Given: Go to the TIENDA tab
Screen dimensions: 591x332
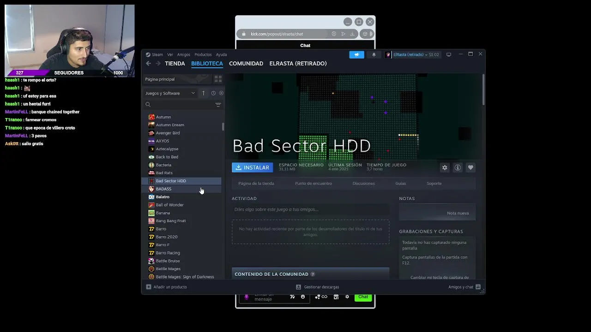Looking at the screenshot, I should tap(175, 64).
